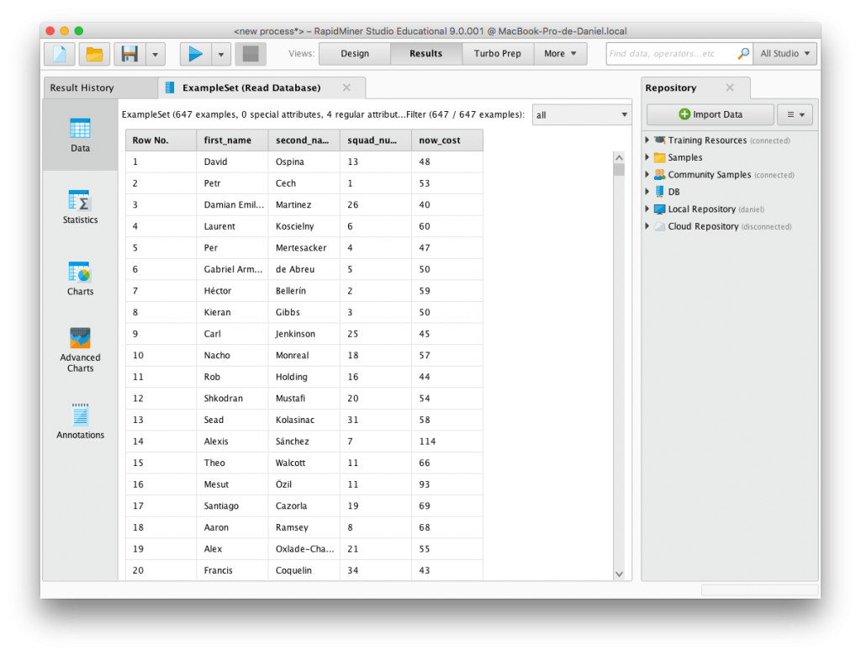Viewport: 861px width, 656px height.
Task: Save the process with the floppy disk icon
Action: click(129, 54)
